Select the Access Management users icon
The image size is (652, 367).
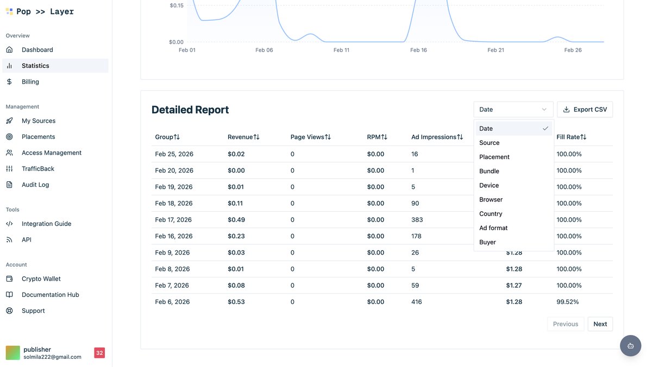point(9,153)
